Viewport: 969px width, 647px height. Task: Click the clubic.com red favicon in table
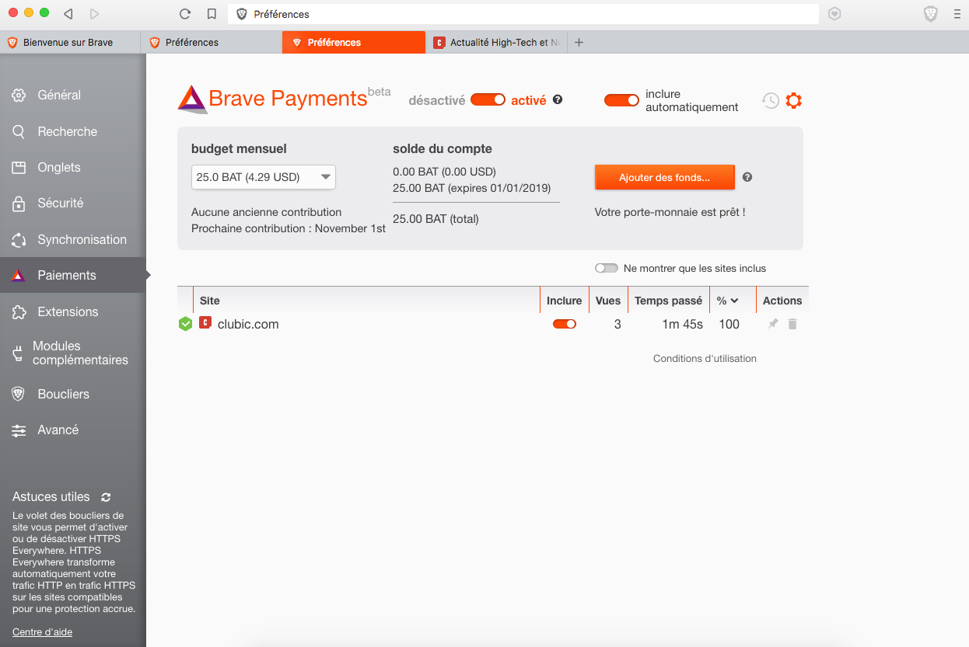(x=205, y=323)
